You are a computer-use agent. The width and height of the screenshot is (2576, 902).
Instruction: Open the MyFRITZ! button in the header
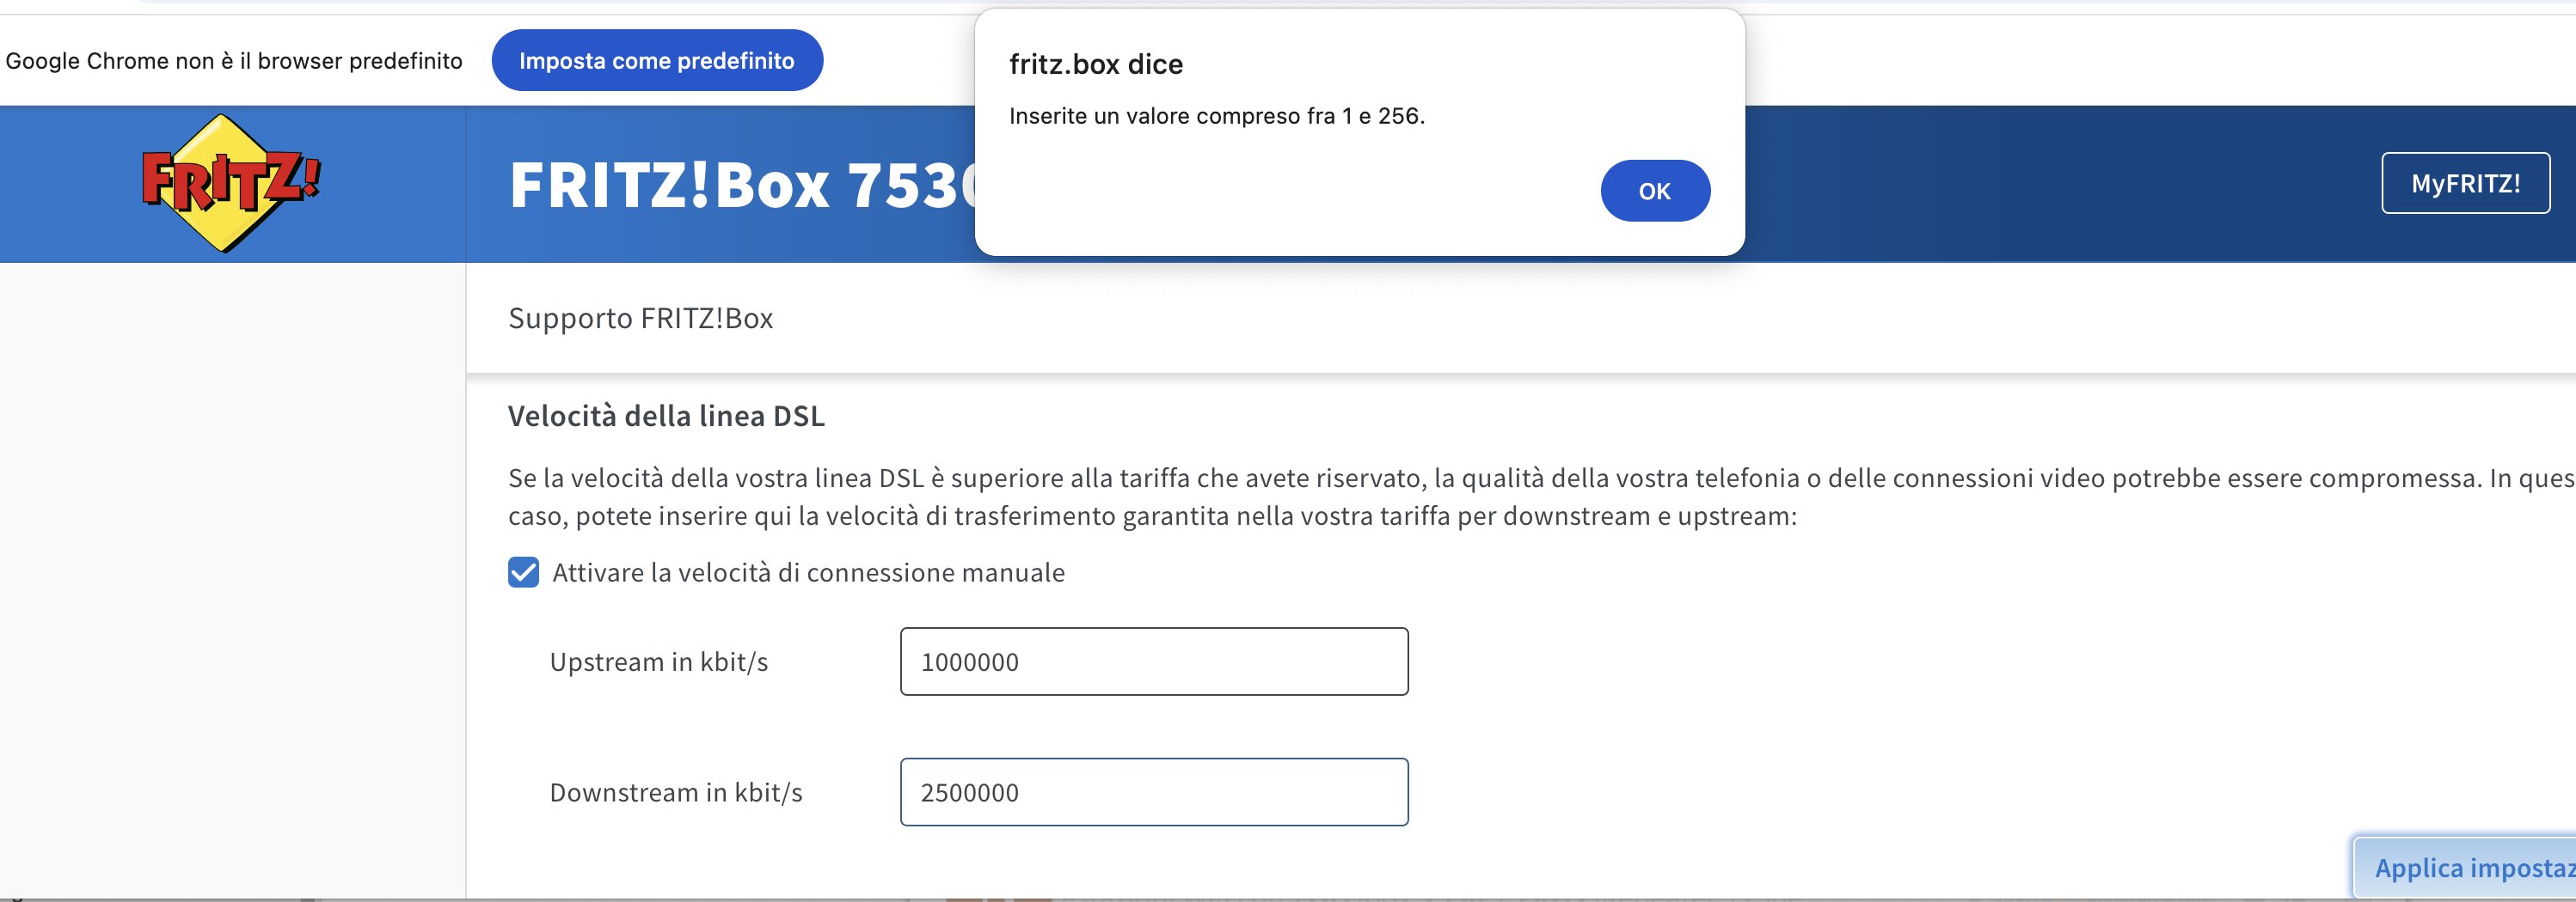point(2465,183)
